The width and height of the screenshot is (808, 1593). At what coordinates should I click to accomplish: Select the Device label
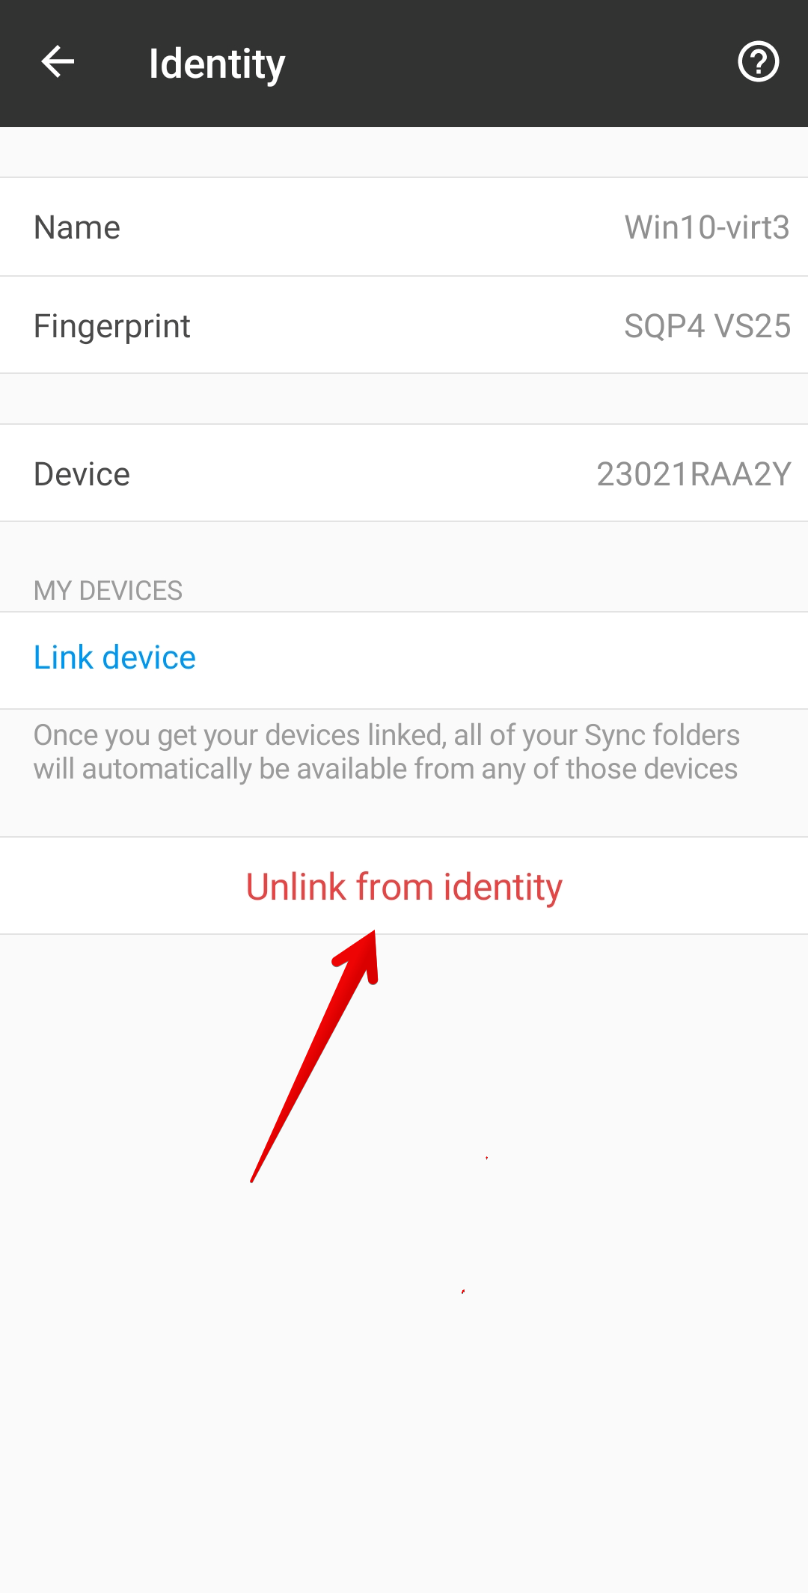pyautogui.click(x=82, y=474)
